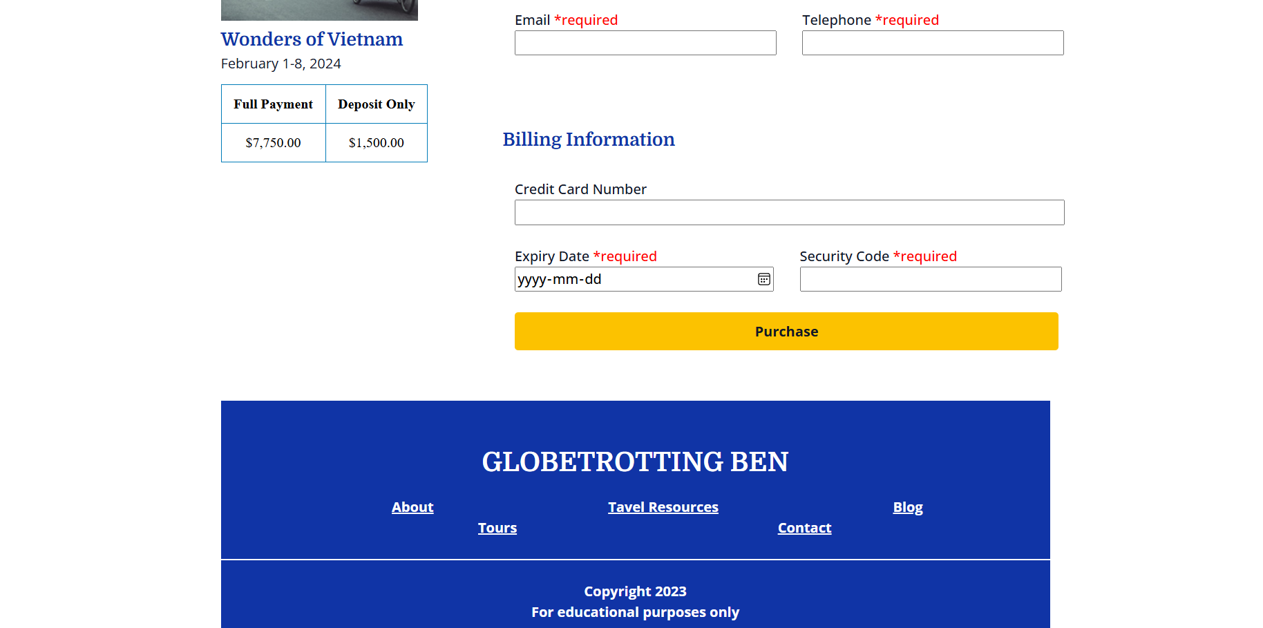Open the Tours footer link
Screen dimensions: 1263x628
click(x=497, y=527)
